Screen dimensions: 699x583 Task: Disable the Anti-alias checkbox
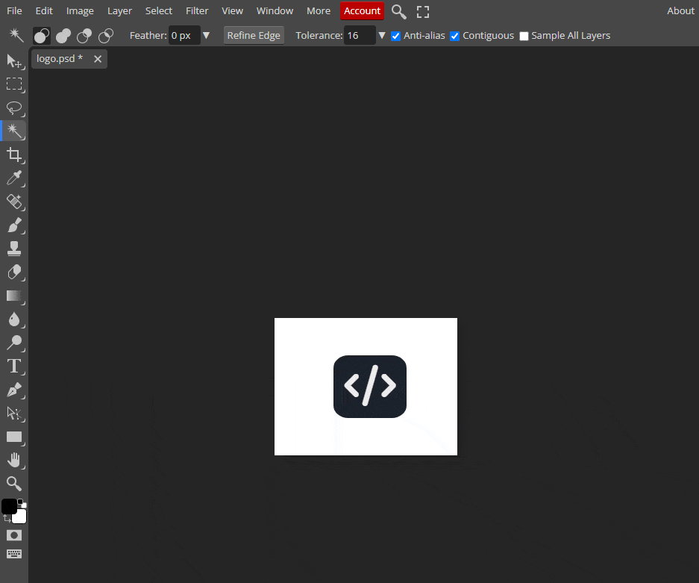[x=396, y=36]
